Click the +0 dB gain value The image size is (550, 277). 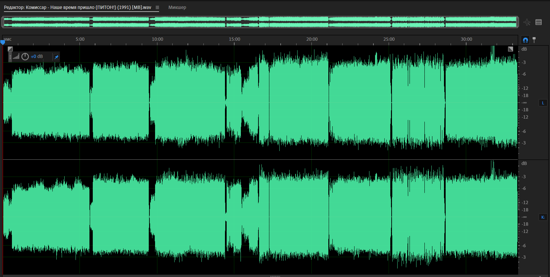(37, 57)
